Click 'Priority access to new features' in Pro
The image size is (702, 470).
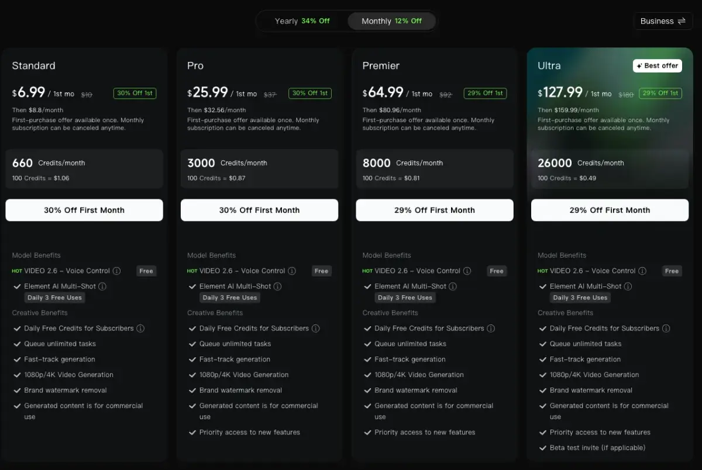pos(249,433)
